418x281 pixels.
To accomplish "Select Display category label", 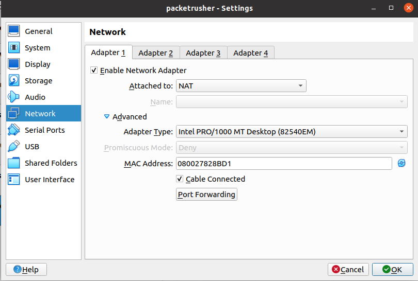I will click(38, 64).
